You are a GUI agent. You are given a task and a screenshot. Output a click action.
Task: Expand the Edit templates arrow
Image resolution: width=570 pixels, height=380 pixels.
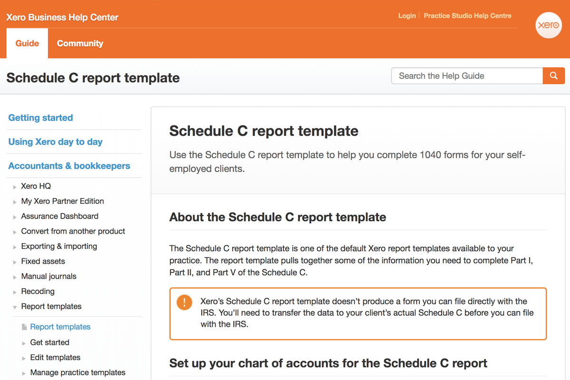point(24,358)
